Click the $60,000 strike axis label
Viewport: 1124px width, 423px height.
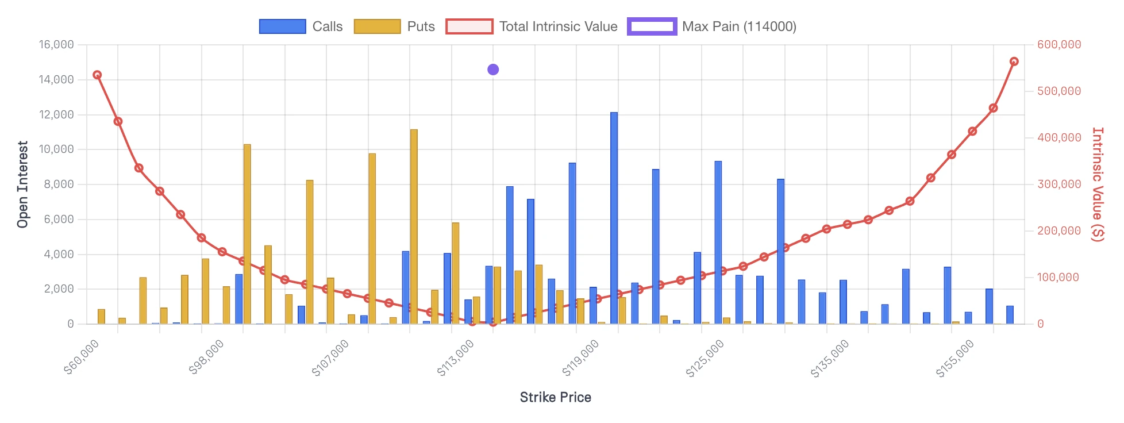(x=82, y=357)
